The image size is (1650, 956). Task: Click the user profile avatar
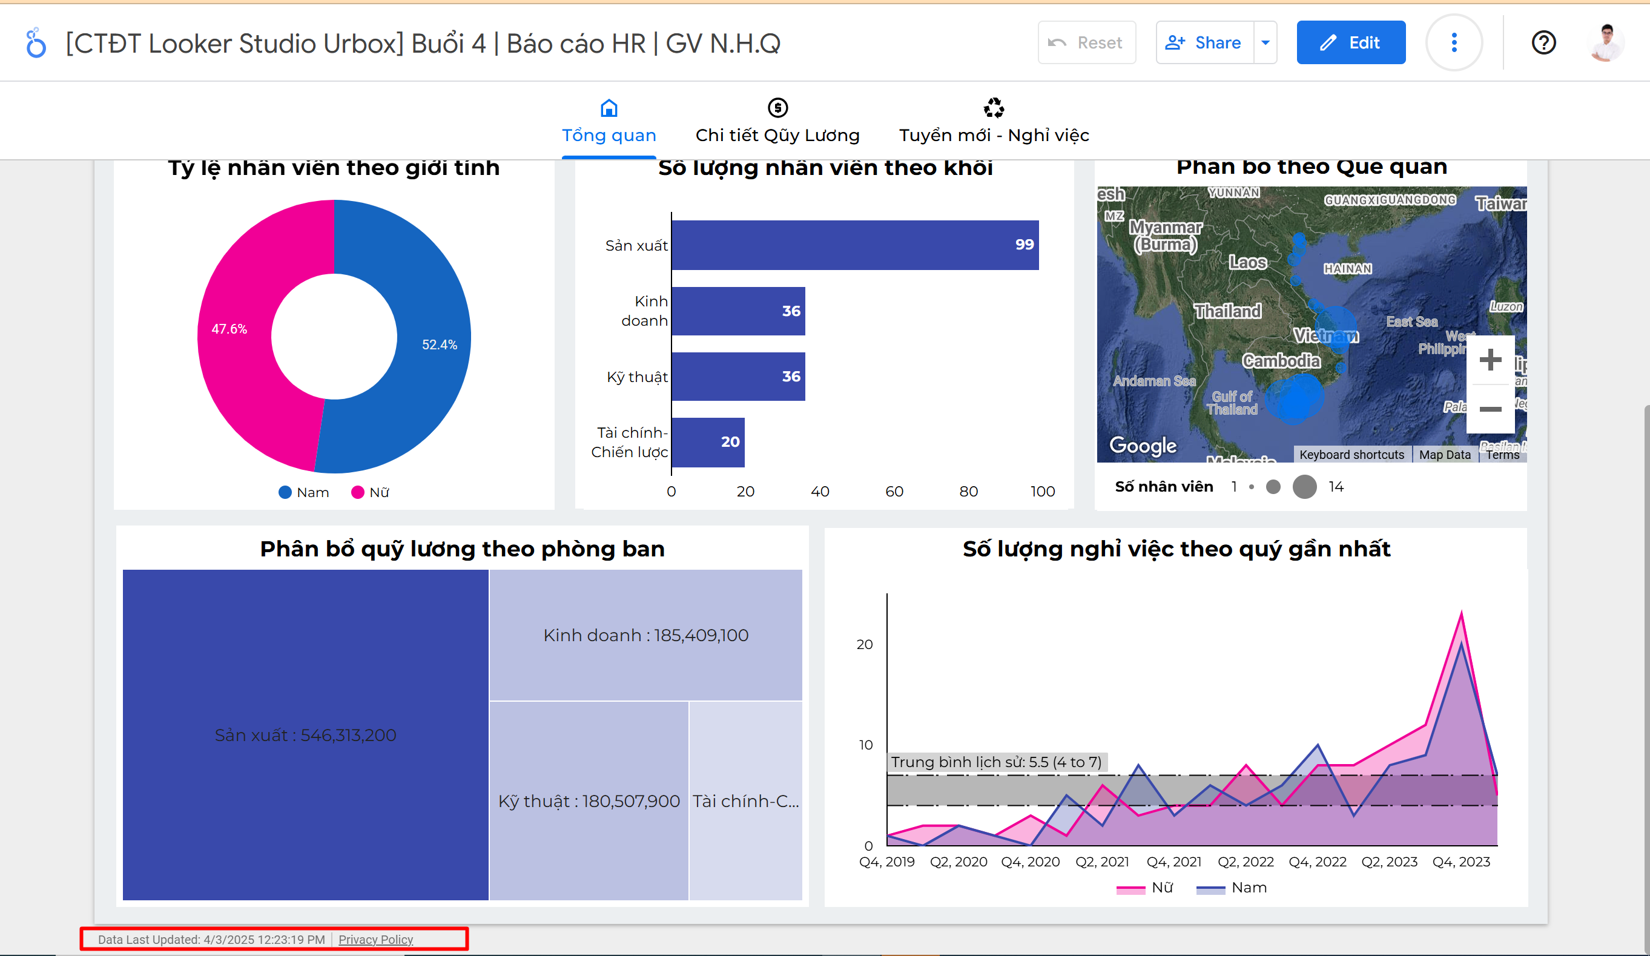tap(1605, 43)
